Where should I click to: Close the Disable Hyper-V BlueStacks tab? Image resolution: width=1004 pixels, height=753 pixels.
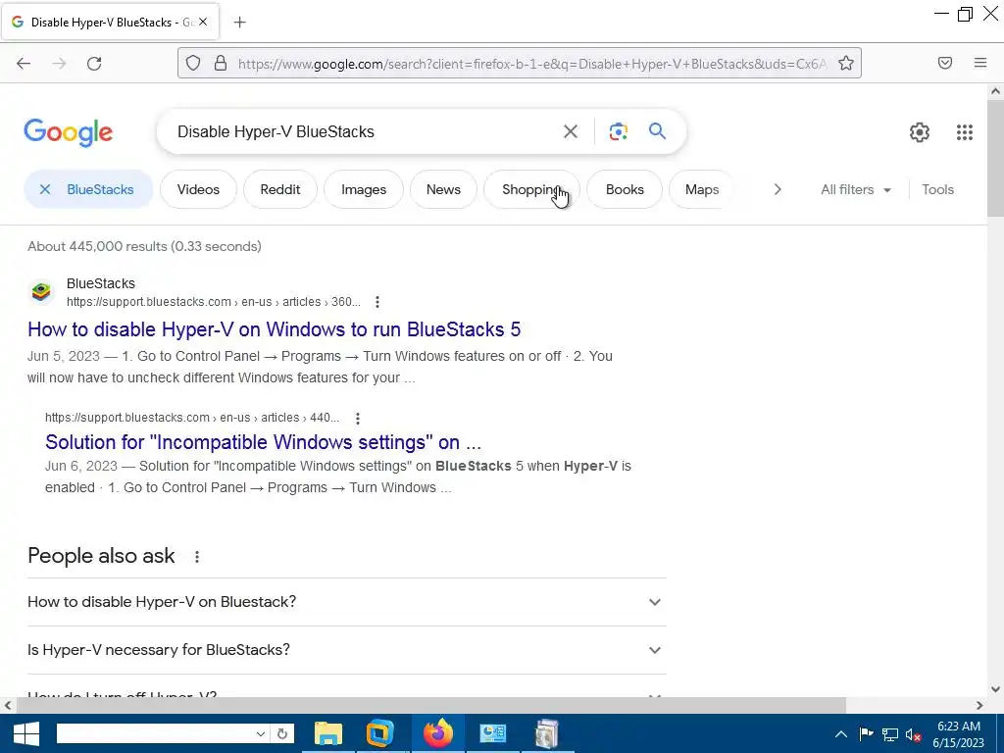pos(202,22)
